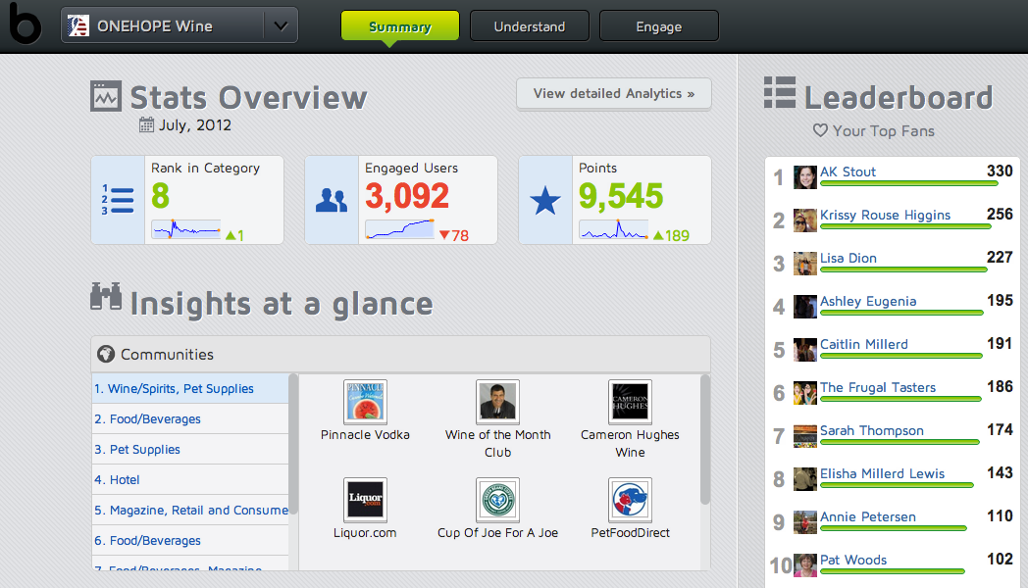Click the Points star icon
The width and height of the screenshot is (1028, 588).
coord(544,200)
